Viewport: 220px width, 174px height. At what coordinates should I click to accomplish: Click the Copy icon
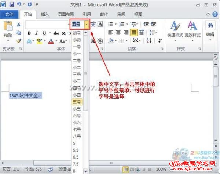19,32
